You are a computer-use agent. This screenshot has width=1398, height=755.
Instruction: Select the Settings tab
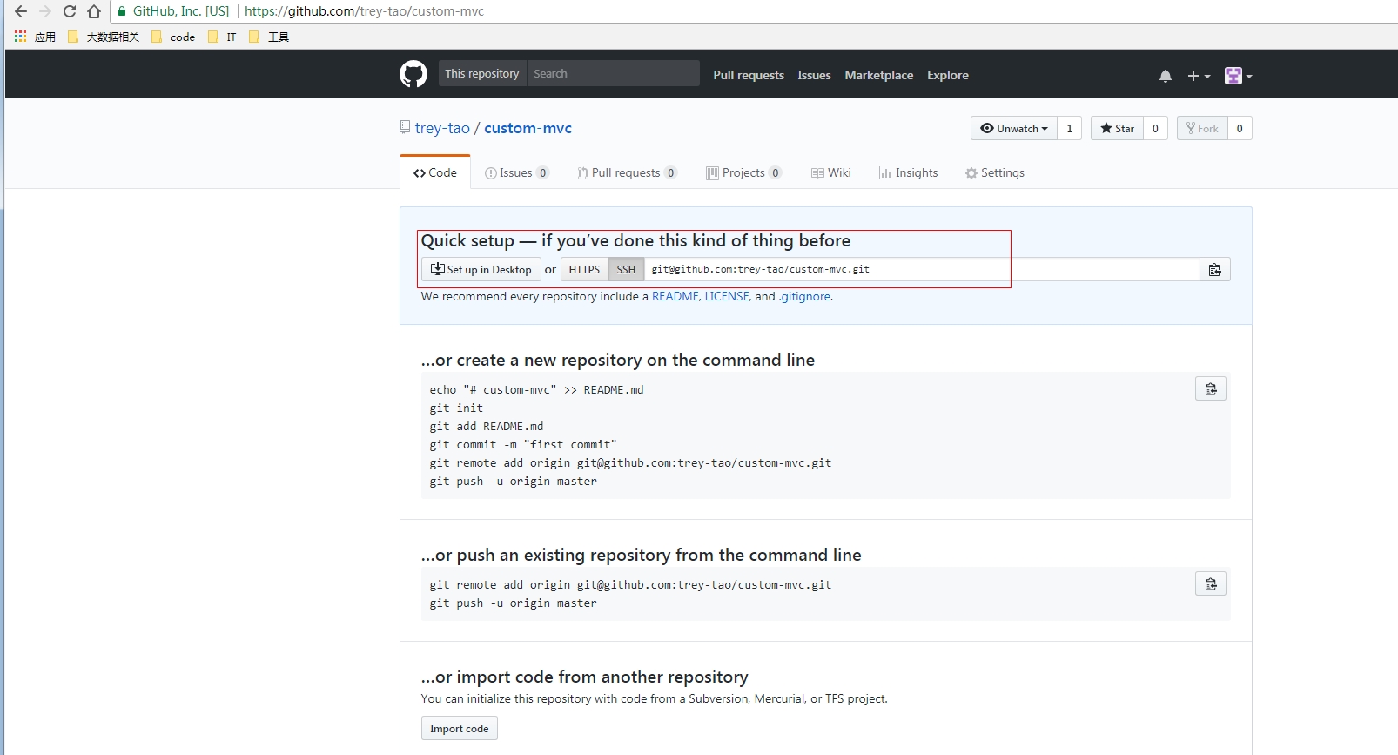994,172
